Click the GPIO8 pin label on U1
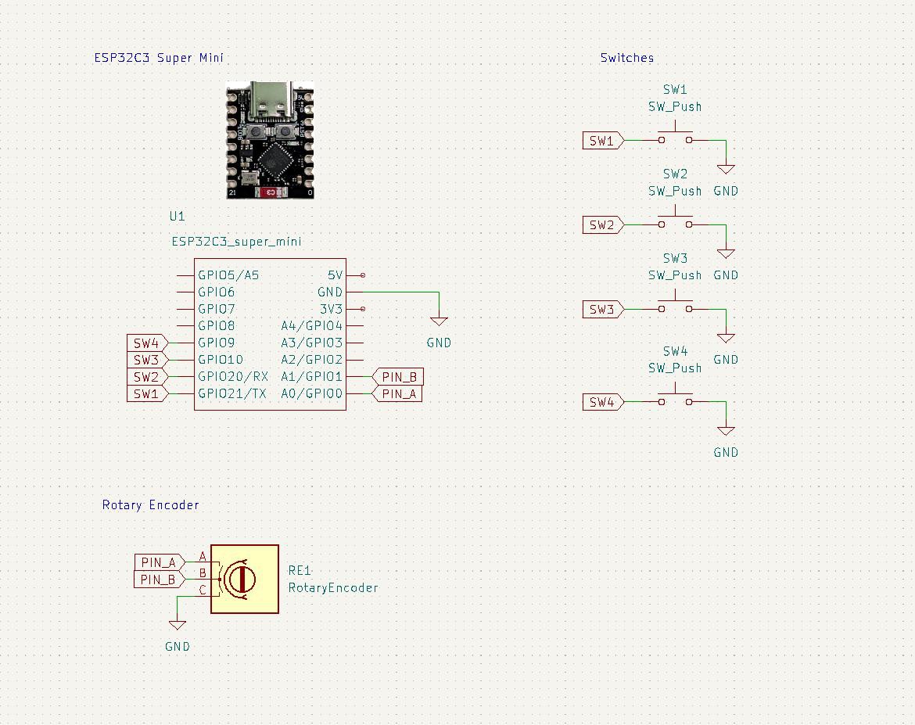 tap(216, 325)
